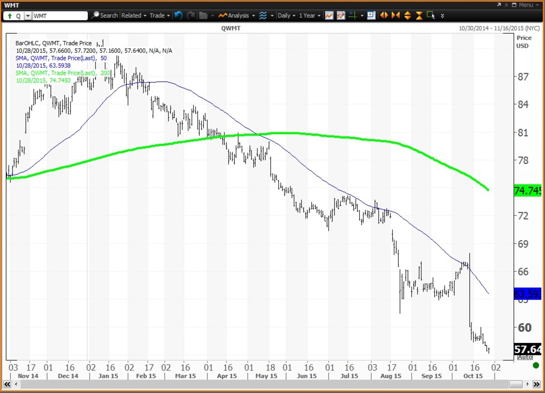Click the green status dot at bottom right
The width and height of the screenshot is (545, 393).
[x=535, y=365]
